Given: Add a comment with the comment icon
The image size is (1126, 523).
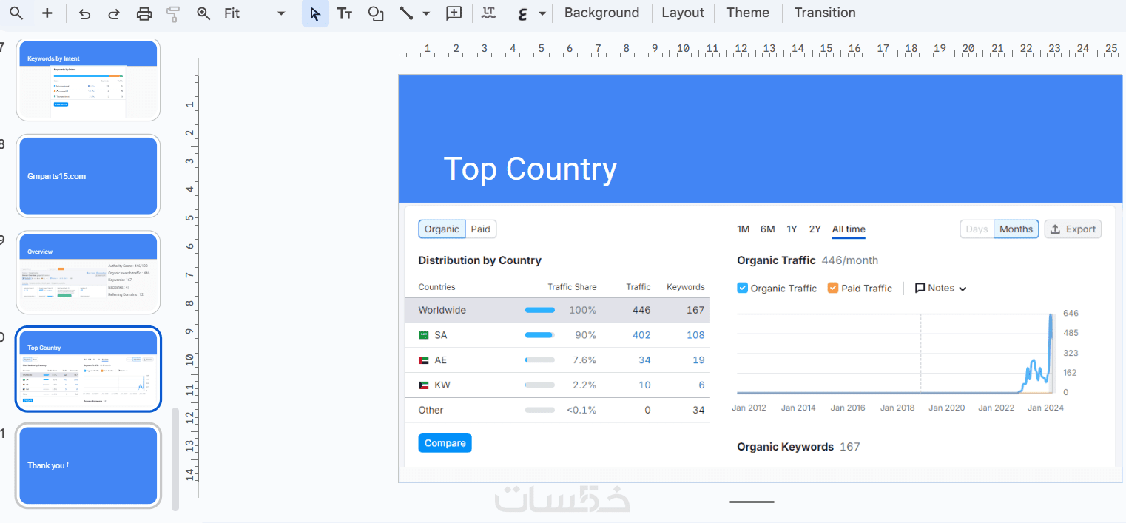Looking at the screenshot, I should 454,13.
